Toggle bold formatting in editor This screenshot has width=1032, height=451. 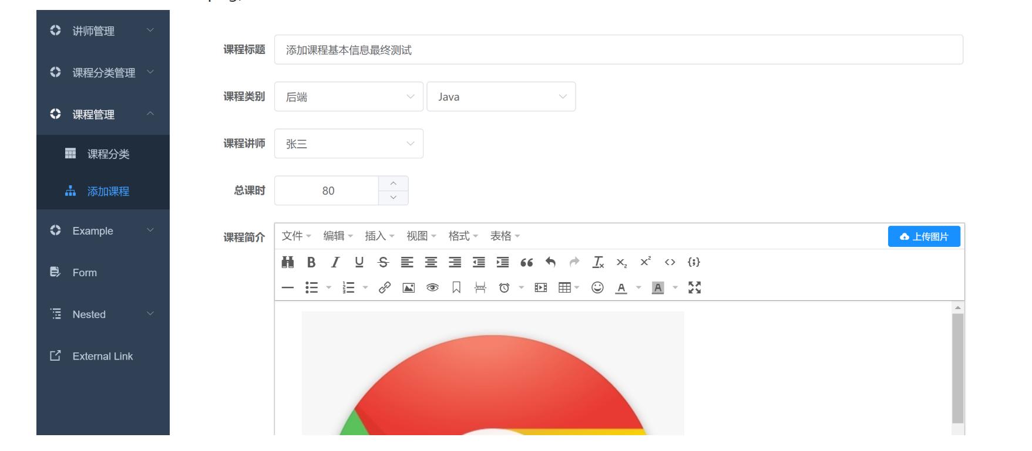pos(311,262)
